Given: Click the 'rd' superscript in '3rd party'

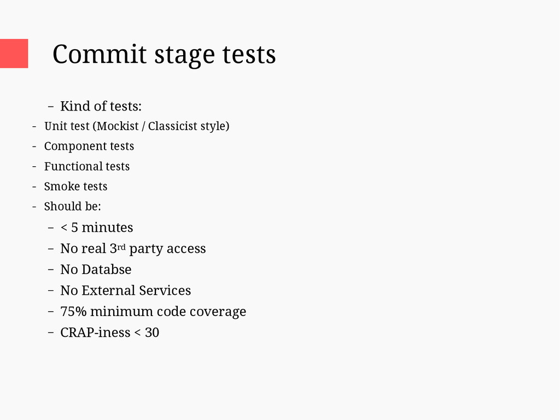Looking at the screenshot, I should coord(121,247).
